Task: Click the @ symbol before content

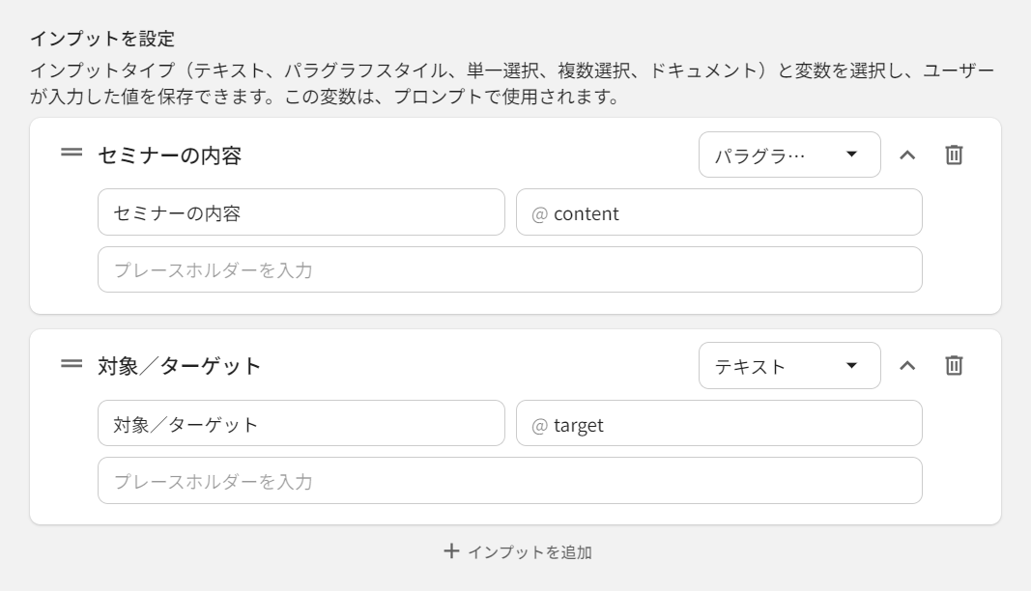Action: tap(539, 213)
